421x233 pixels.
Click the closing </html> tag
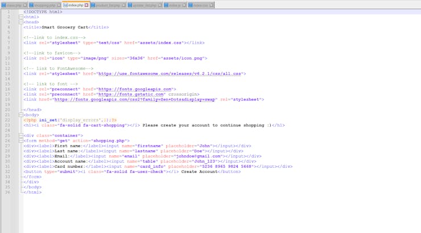coord(32,192)
